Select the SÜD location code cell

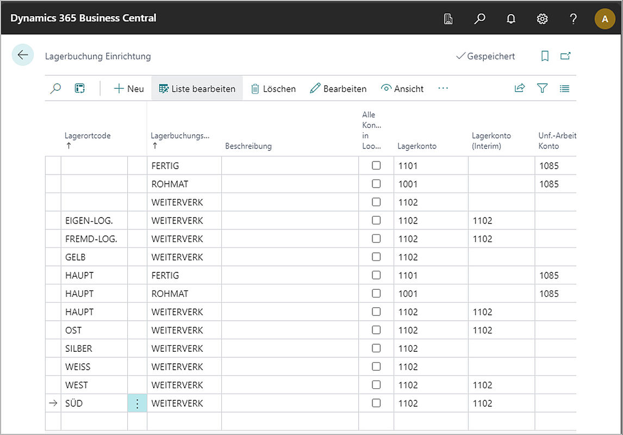[x=94, y=403]
